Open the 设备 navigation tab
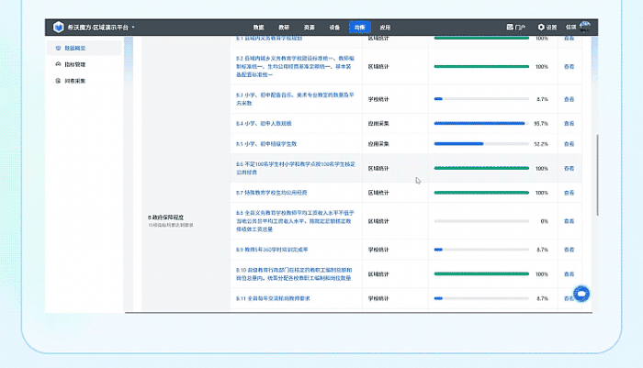Image resolution: width=643 pixels, height=368 pixels. 333,28
